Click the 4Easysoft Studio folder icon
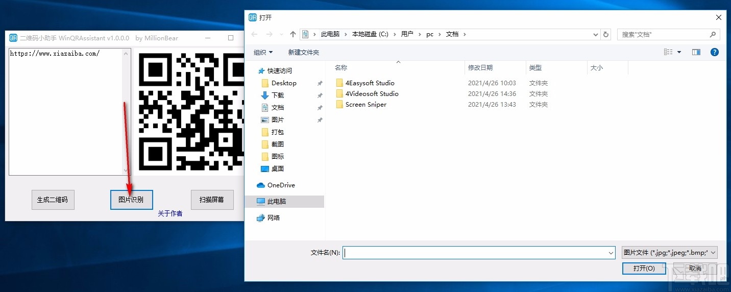Image resolution: width=731 pixels, height=292 pixels. point(340,83)
